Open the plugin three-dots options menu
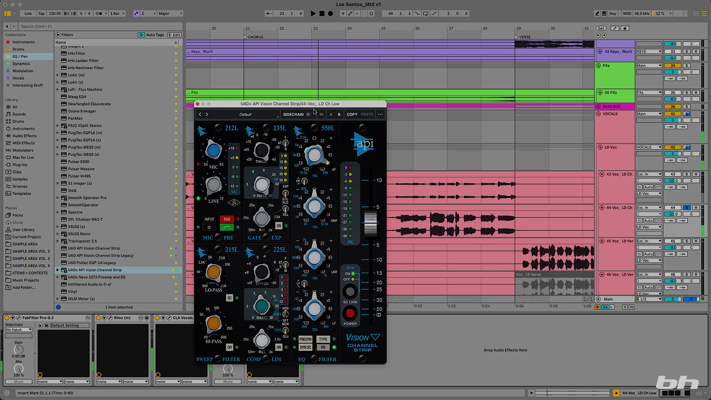The image size is (711, 400). click(380, 114)
